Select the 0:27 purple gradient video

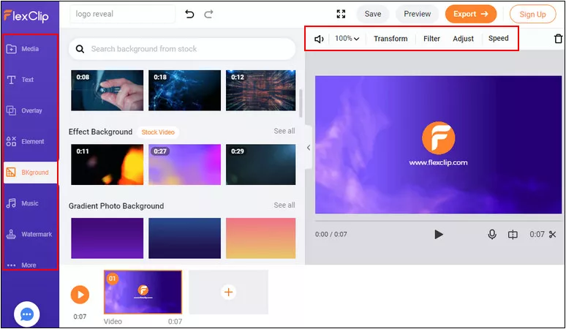[184, 164]
